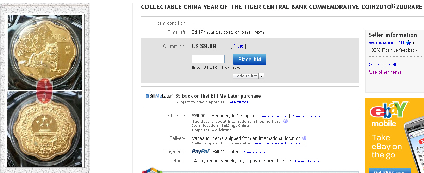
Task: Click the PayPal logo
Action: click(x=201, y=152)
